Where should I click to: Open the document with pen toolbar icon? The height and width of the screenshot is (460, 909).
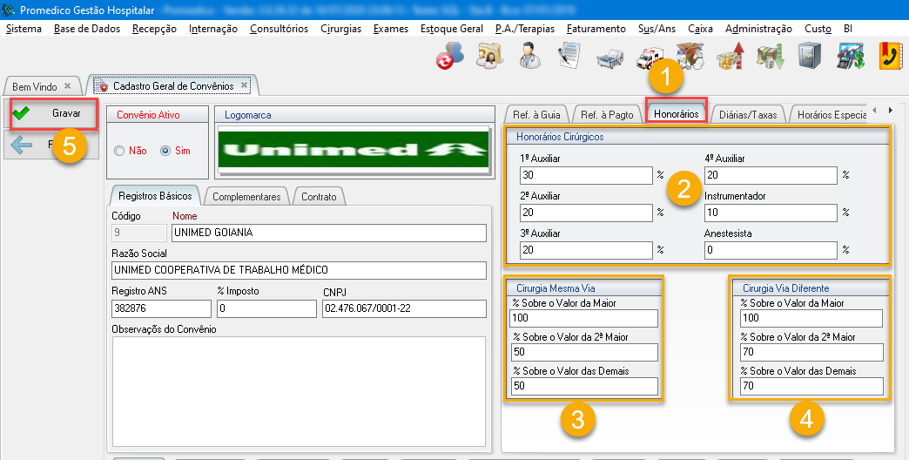tap(569, 56)
